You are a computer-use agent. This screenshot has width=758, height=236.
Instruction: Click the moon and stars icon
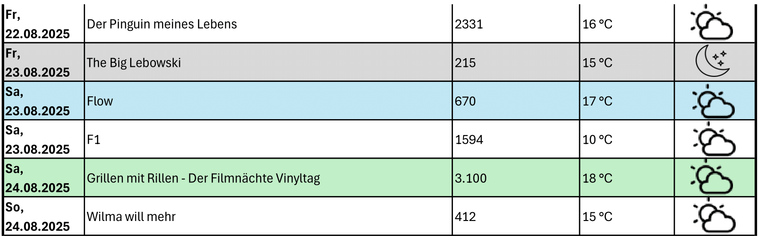click(712, 61)
